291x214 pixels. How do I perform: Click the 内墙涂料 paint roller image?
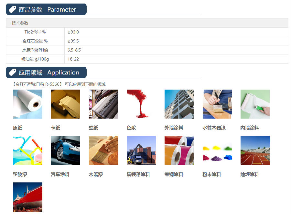click(x=255, y=104)
